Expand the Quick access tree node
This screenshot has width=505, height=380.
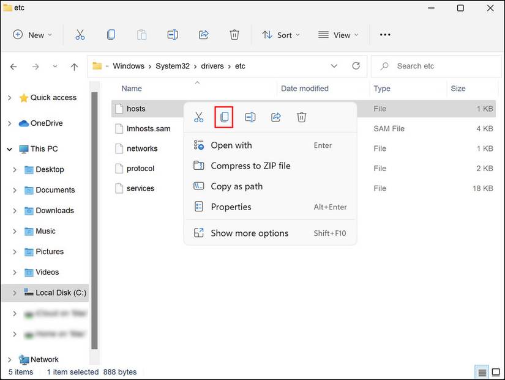click(10, 98)
